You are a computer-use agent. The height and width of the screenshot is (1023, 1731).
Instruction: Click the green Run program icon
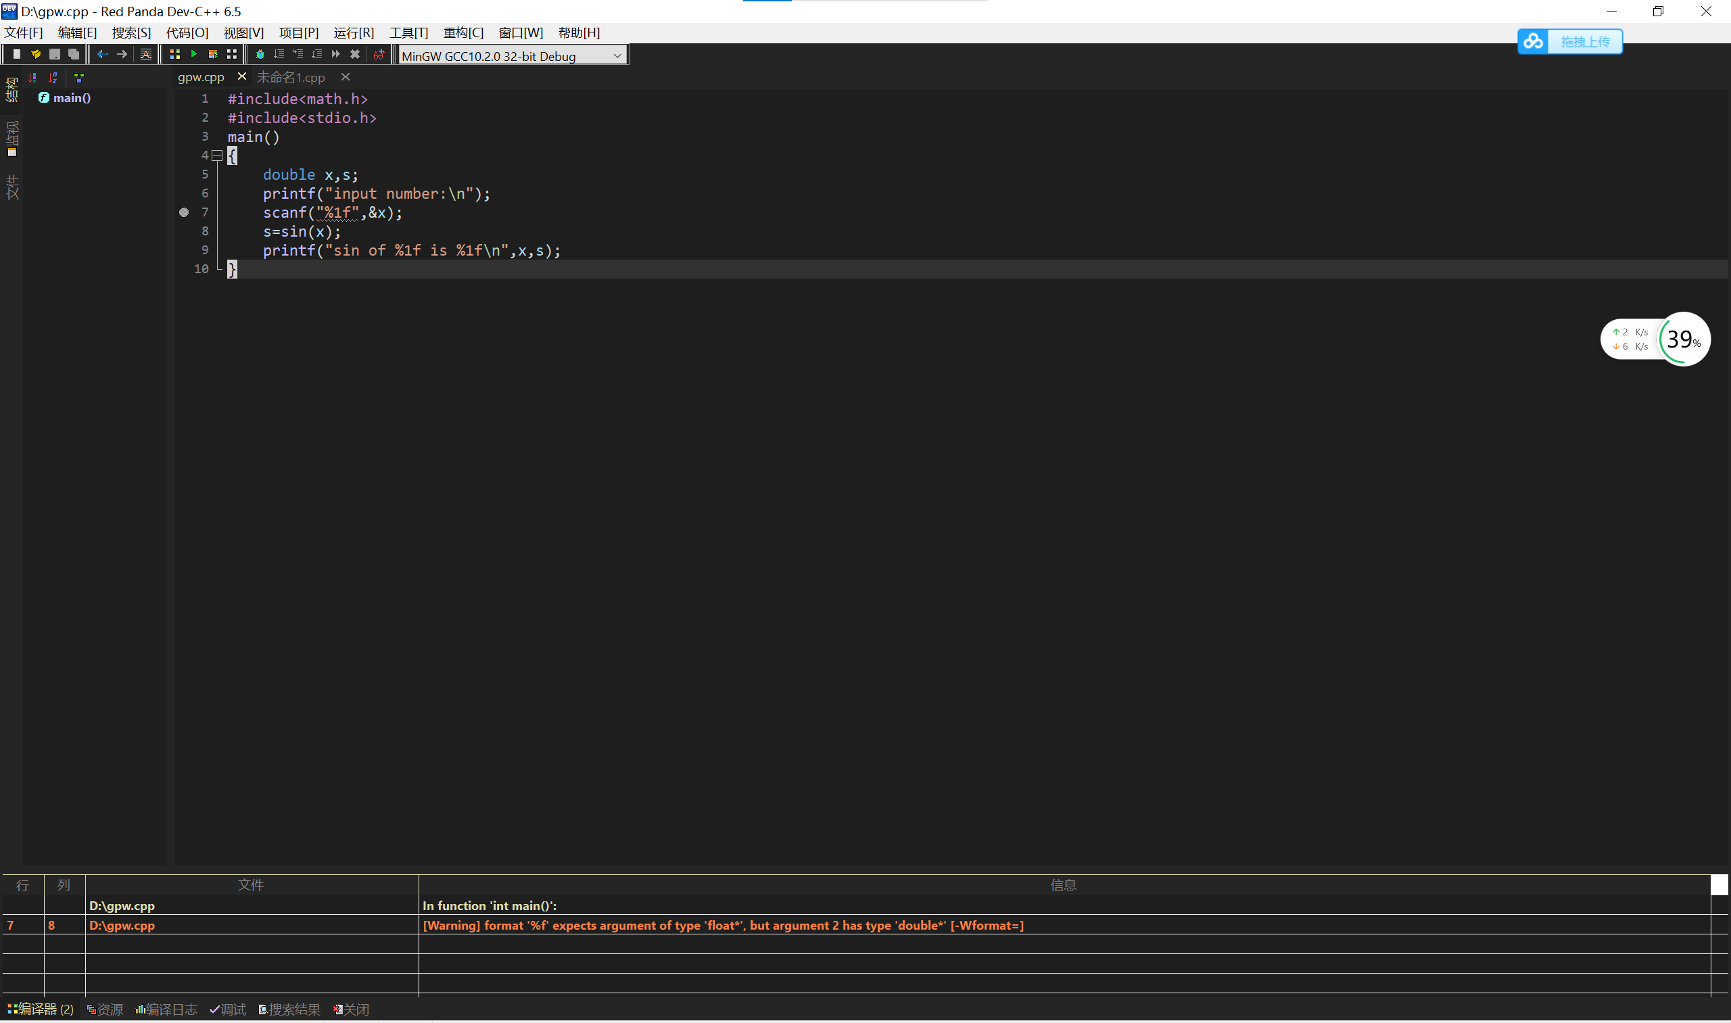[x=193, y=55]
